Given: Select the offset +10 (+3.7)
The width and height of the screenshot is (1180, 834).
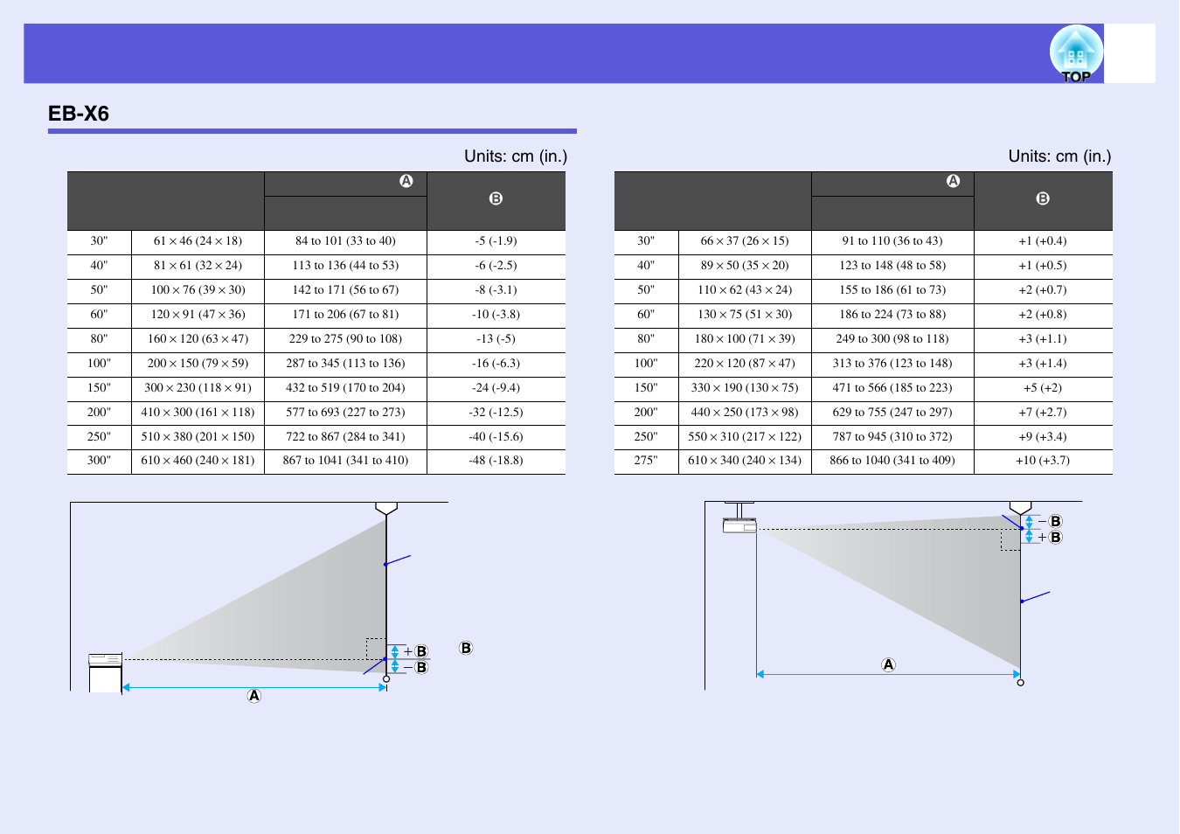Looking at the screenshot, I should pos(1043,461).
